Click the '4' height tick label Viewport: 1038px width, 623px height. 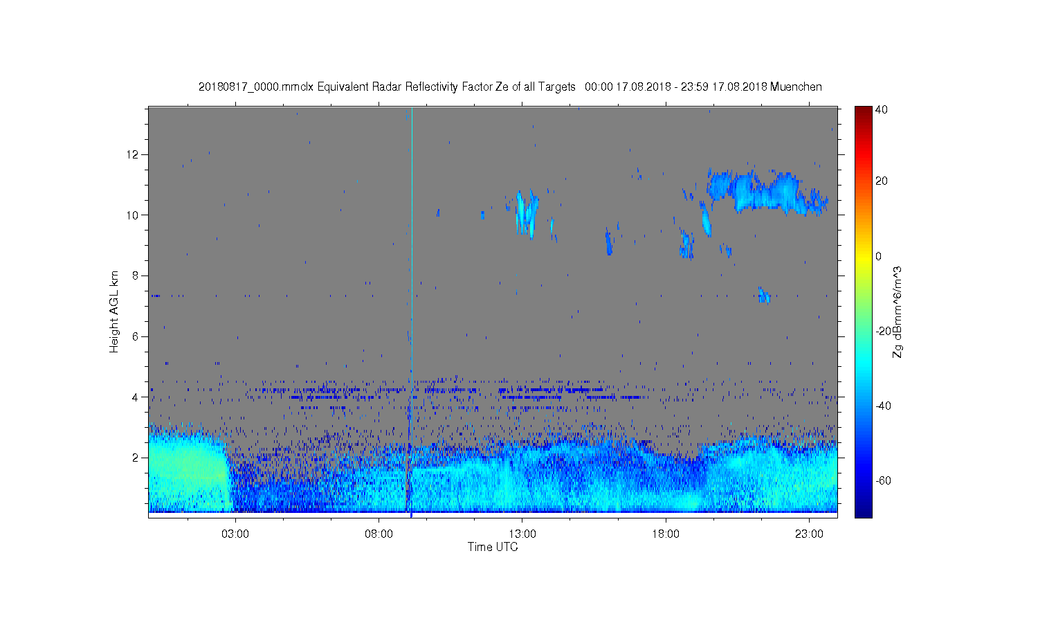pos(136,397)
